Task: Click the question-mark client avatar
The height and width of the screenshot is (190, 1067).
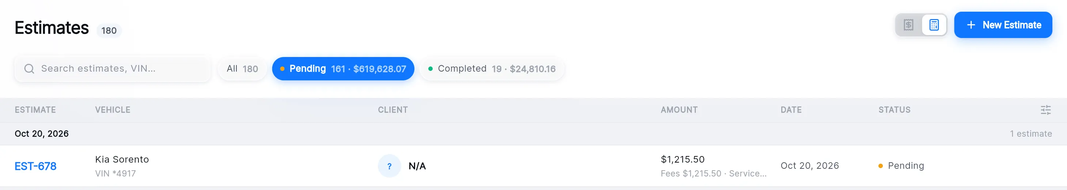Action: pyautogui.click(x=390, y=166)
